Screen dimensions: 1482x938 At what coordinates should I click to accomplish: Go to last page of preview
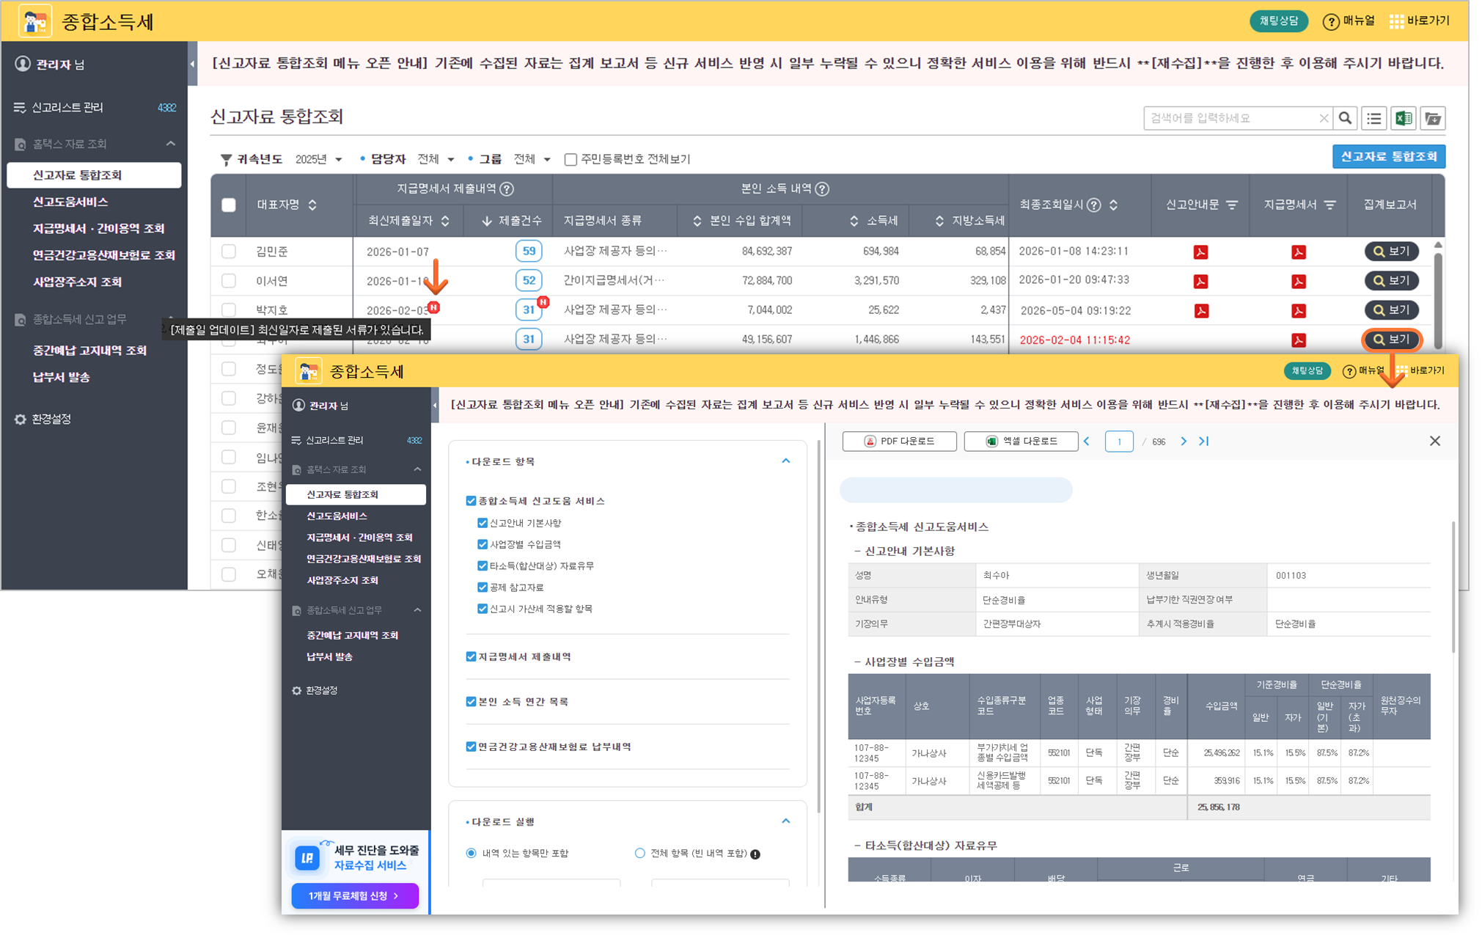click(1203, 441)
